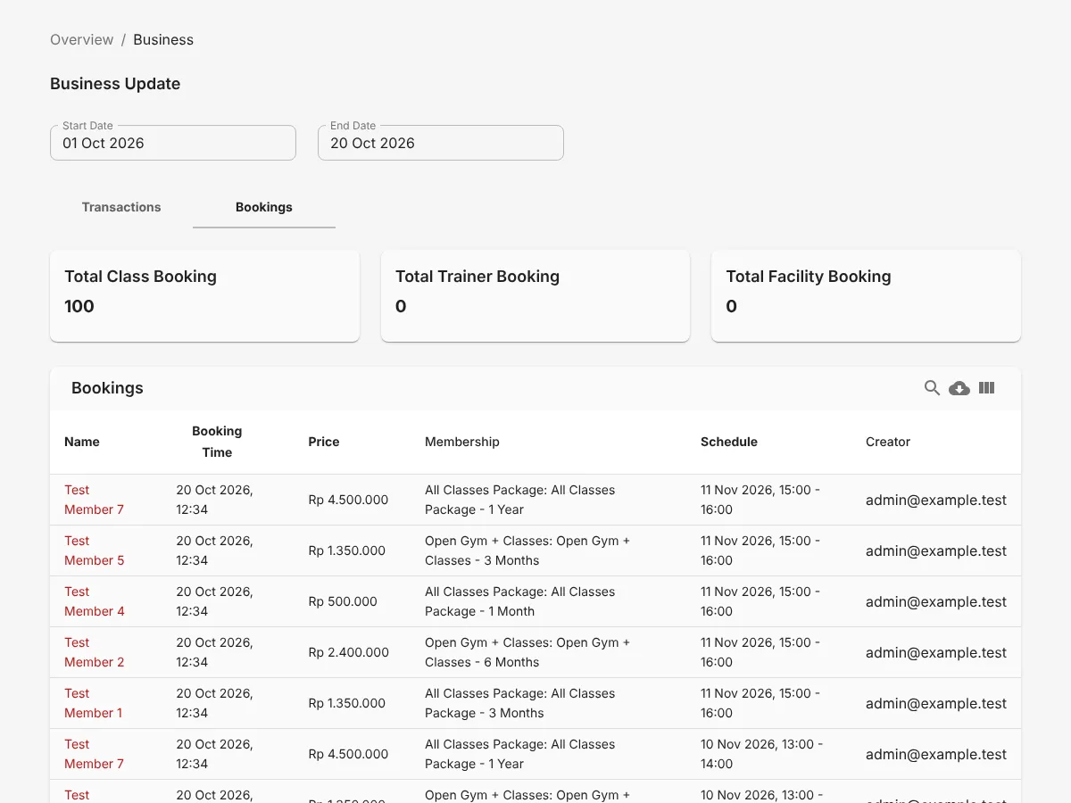The height and width of the screenshot is (803, 1071).
Task: Open the Test Member 4 link
Action: pyautogui.click(x=94, y=601)
